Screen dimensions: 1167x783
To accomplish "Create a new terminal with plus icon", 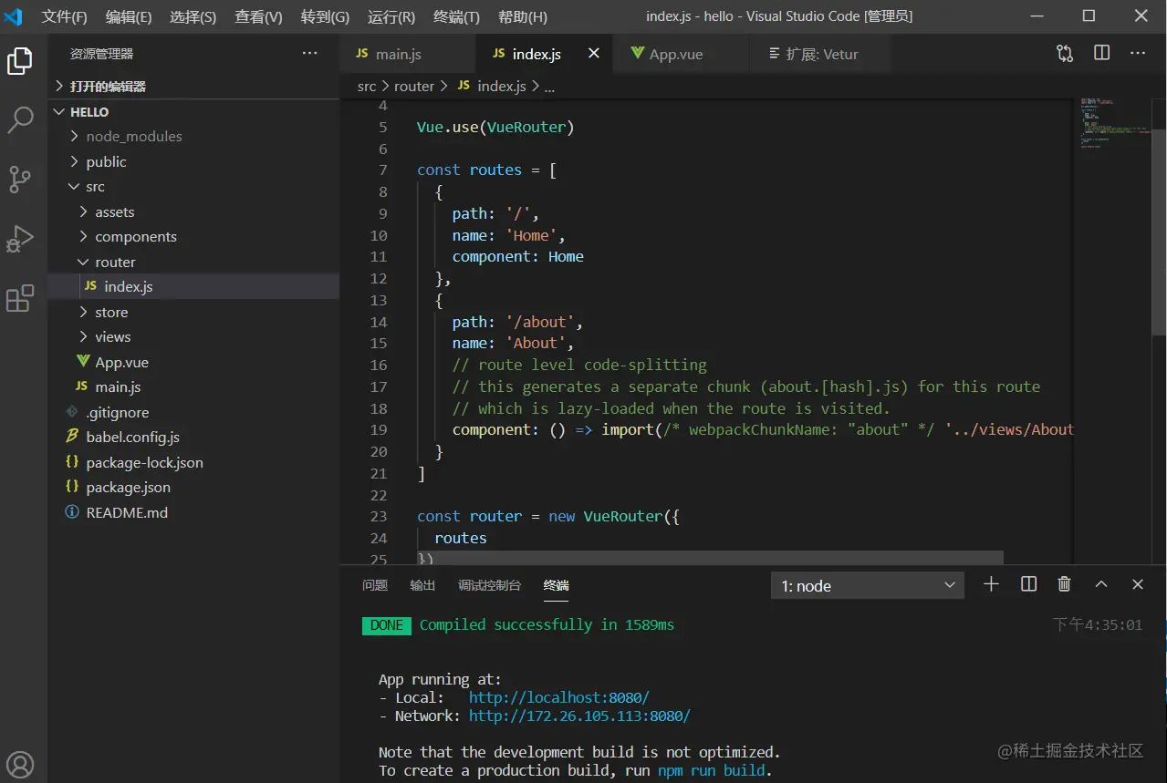I will coord(991,584).
